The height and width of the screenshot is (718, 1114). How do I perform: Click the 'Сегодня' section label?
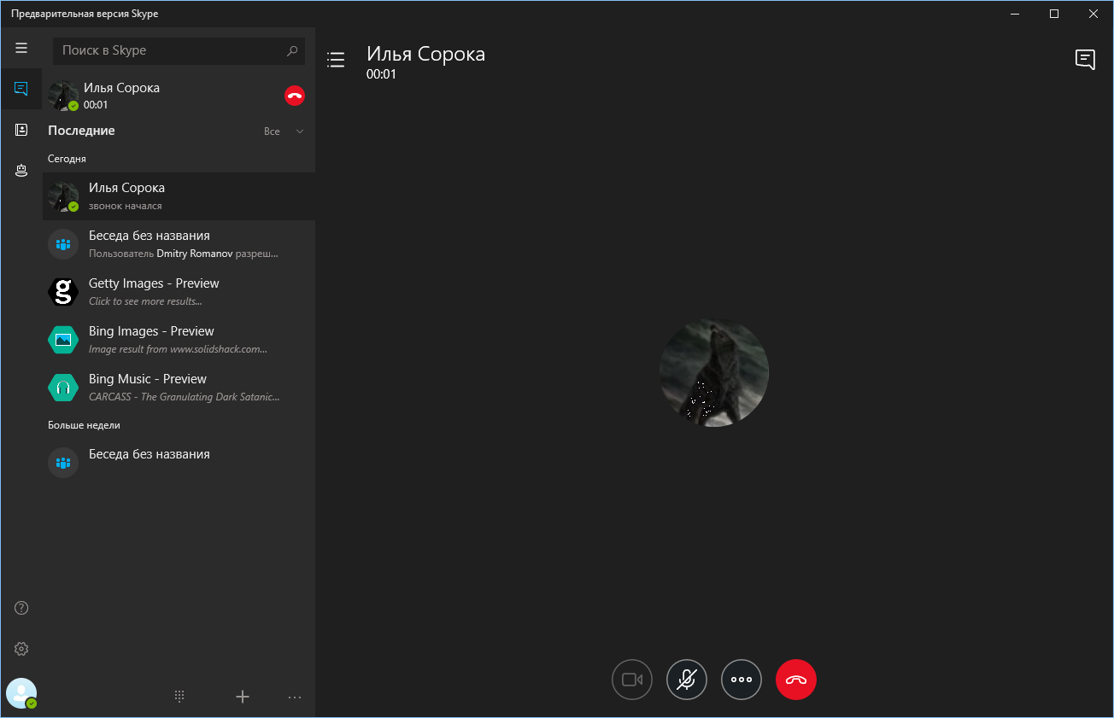[x=67, y=159]
